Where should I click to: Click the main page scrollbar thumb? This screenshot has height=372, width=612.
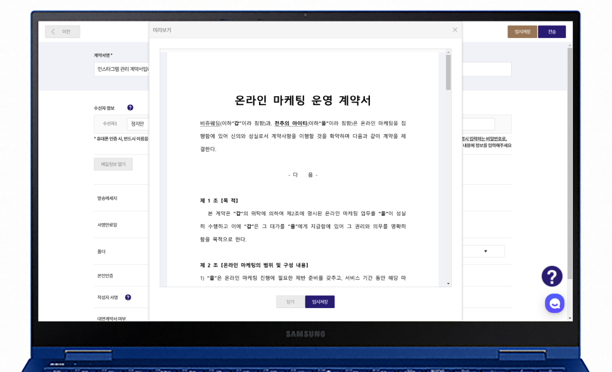[x=570, y=163]
